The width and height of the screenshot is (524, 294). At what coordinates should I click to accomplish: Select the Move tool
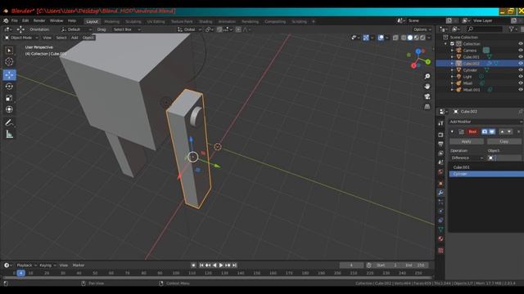(9, 74)
